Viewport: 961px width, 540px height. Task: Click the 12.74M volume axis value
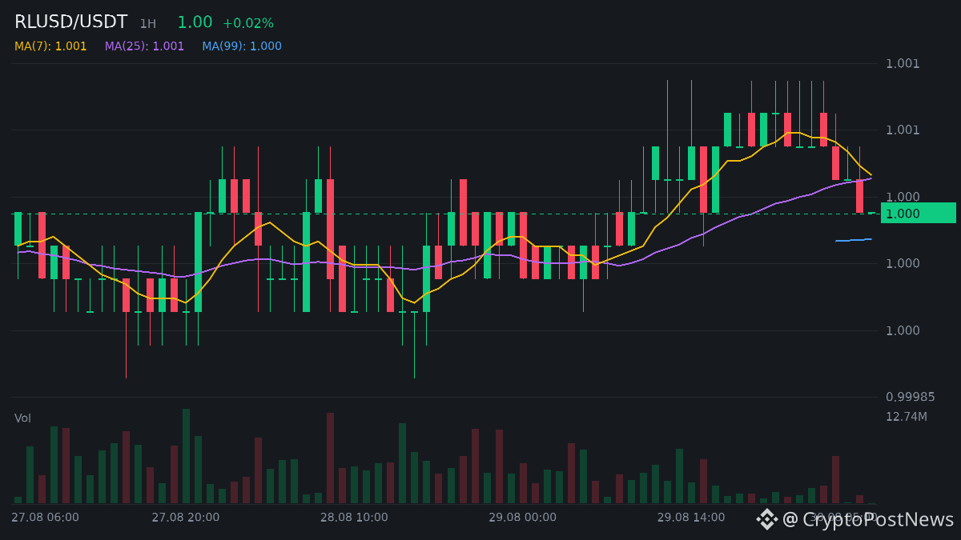coord(907,416)
